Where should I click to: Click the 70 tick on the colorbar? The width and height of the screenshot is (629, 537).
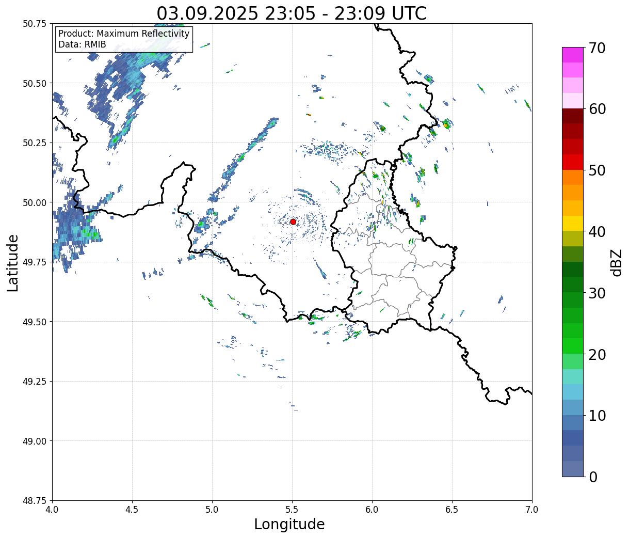pyautogui.click(x=596, y=48)
